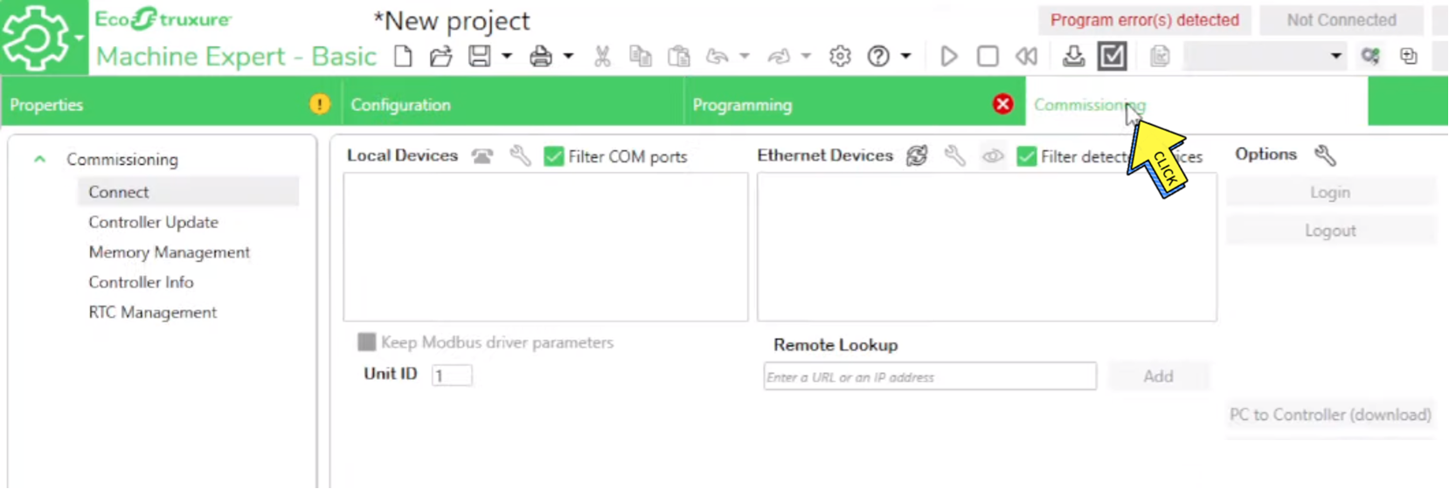Image resolution: width=1449 pixels, height=489 pixels.
Task: Collapse the Commissioning tree node
Action: pos(39,159)
